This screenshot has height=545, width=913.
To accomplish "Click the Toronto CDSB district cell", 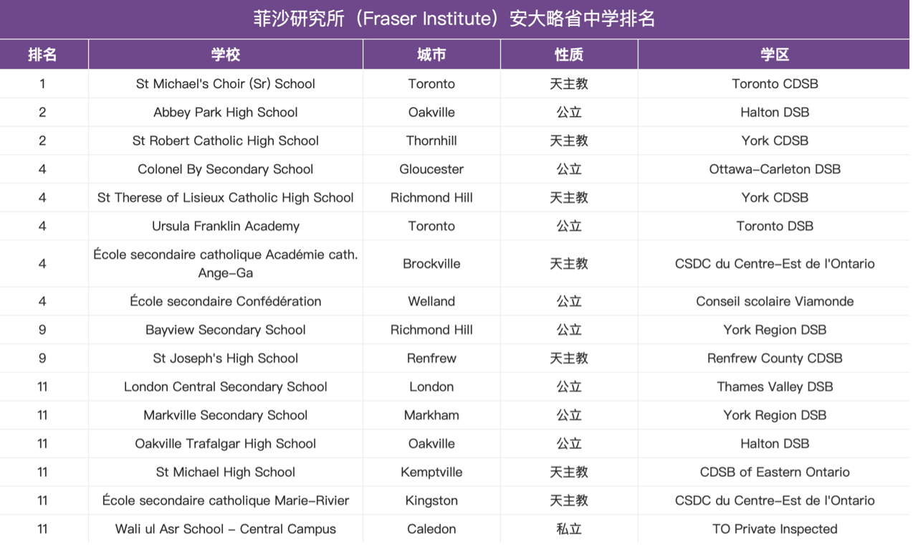I will [775, 84].
